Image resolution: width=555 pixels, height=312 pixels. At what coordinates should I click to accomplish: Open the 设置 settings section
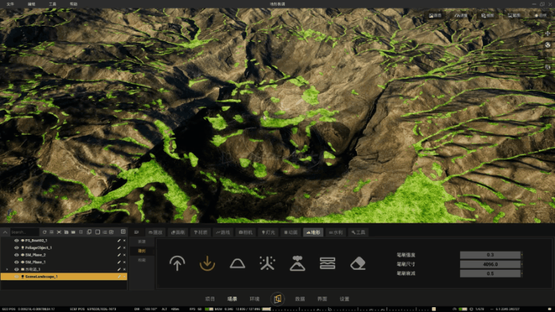(x=344, y=299)
